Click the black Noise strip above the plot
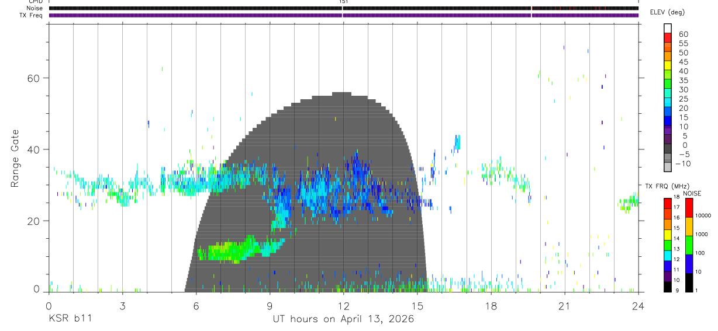 (x=343, y=8)
